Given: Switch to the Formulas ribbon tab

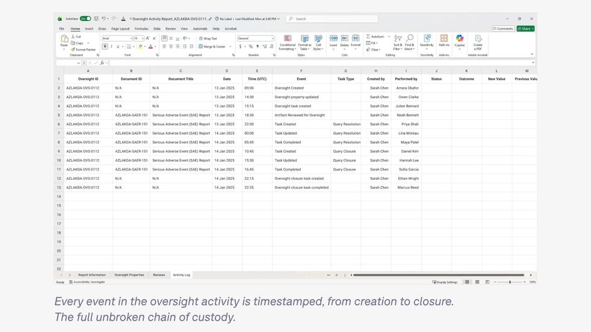Looking at the screenshot, I should pos(141,29).
